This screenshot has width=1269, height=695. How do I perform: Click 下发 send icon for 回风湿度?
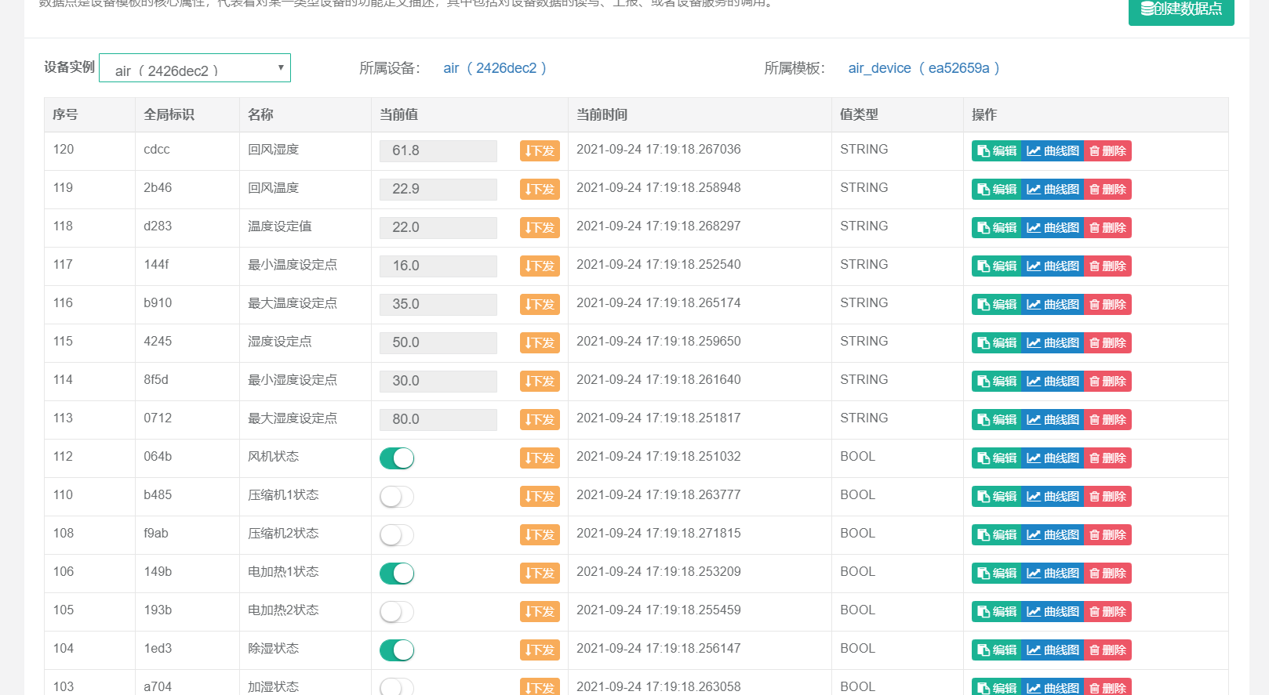[540, 151]
